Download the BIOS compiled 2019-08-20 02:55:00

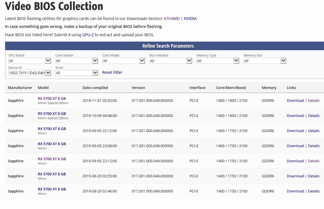[x=296, y=176]
